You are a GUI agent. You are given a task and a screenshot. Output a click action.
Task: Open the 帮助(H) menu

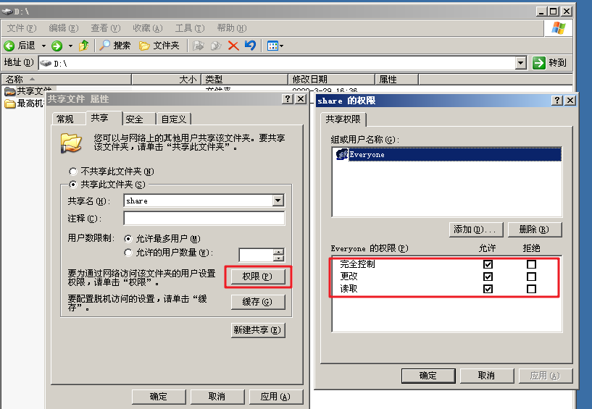[x=232, y=28]
